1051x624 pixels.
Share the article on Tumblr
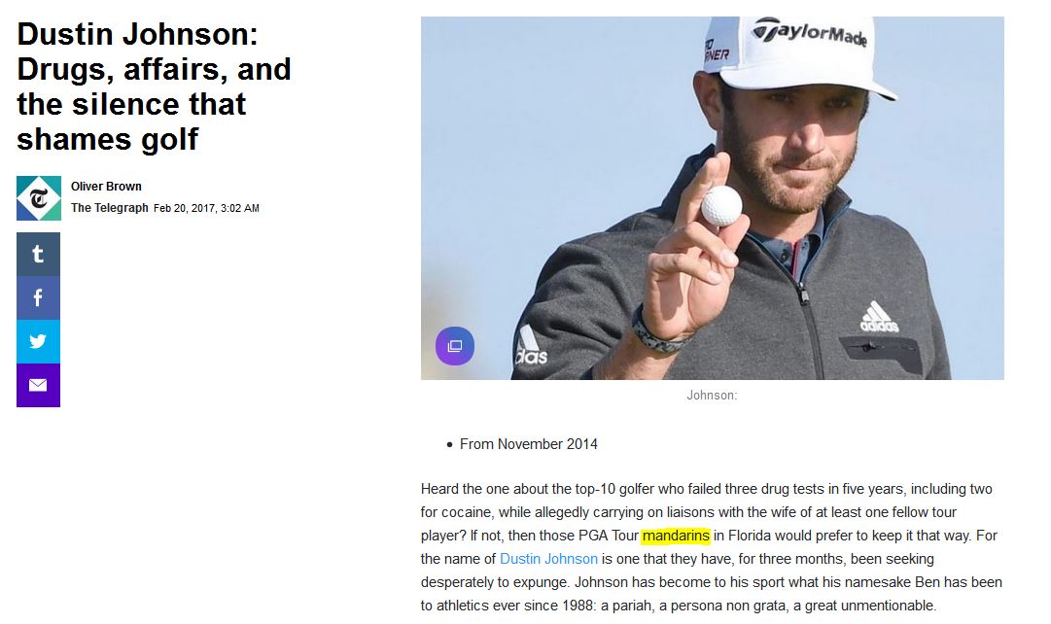[x=38, y=255]
